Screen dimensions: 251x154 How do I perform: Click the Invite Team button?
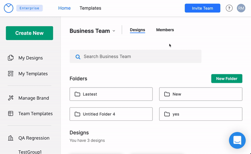[x=202, y=8]
